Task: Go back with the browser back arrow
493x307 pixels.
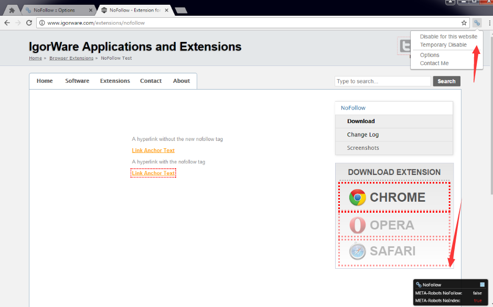Action: pos(7,23)
